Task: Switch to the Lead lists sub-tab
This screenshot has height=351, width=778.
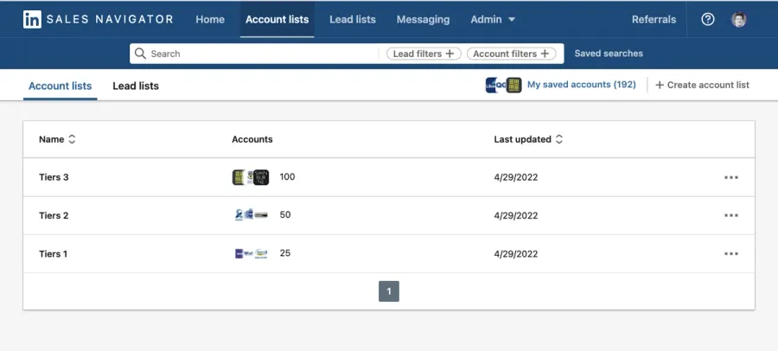Action: [x=136, y=86]
